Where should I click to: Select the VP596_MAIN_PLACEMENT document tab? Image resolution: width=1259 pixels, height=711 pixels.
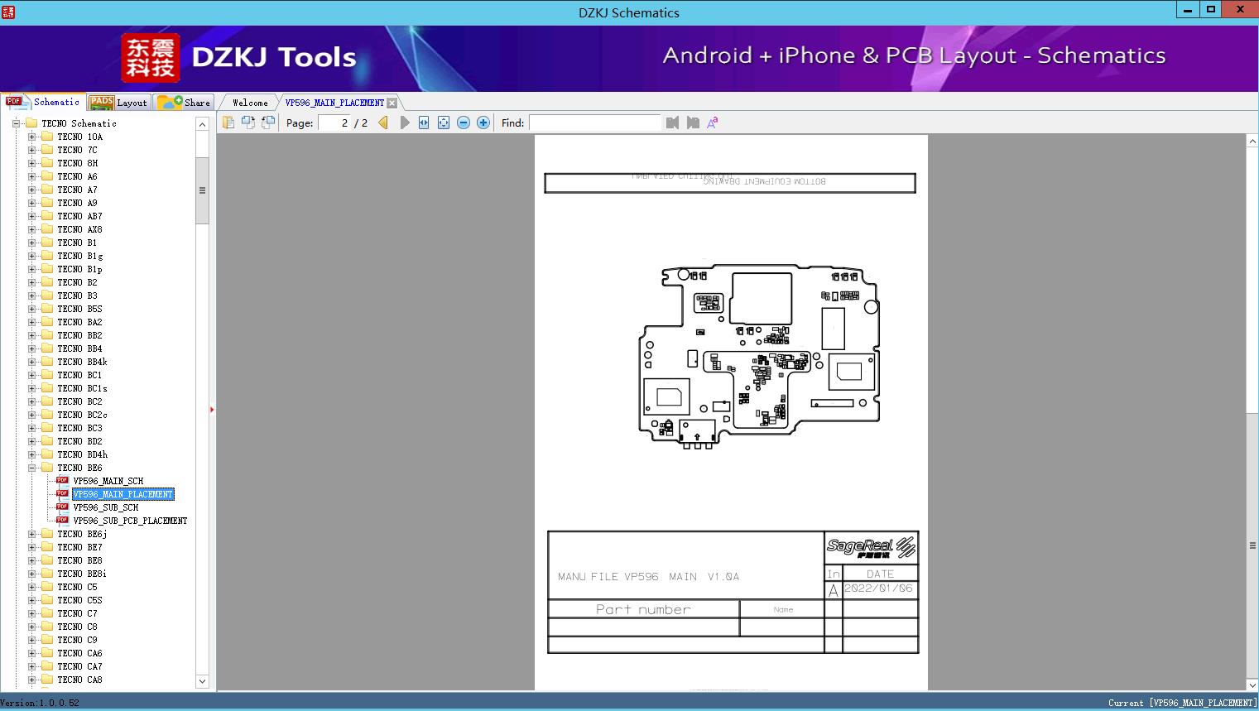tap(334, 103)
